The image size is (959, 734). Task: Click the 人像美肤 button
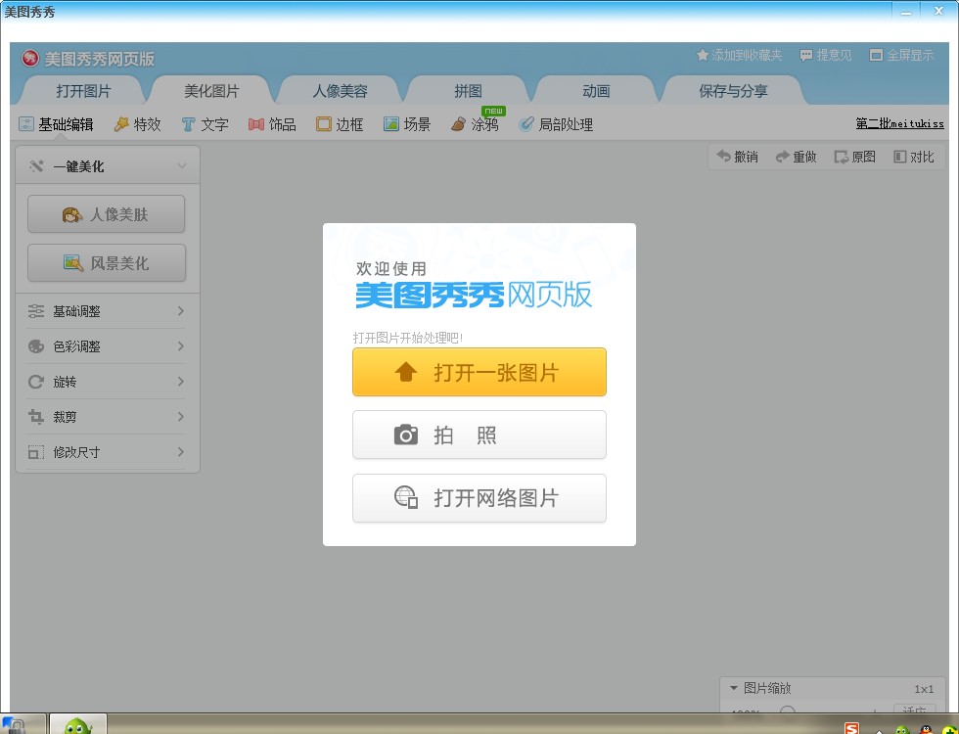point(107,214)
